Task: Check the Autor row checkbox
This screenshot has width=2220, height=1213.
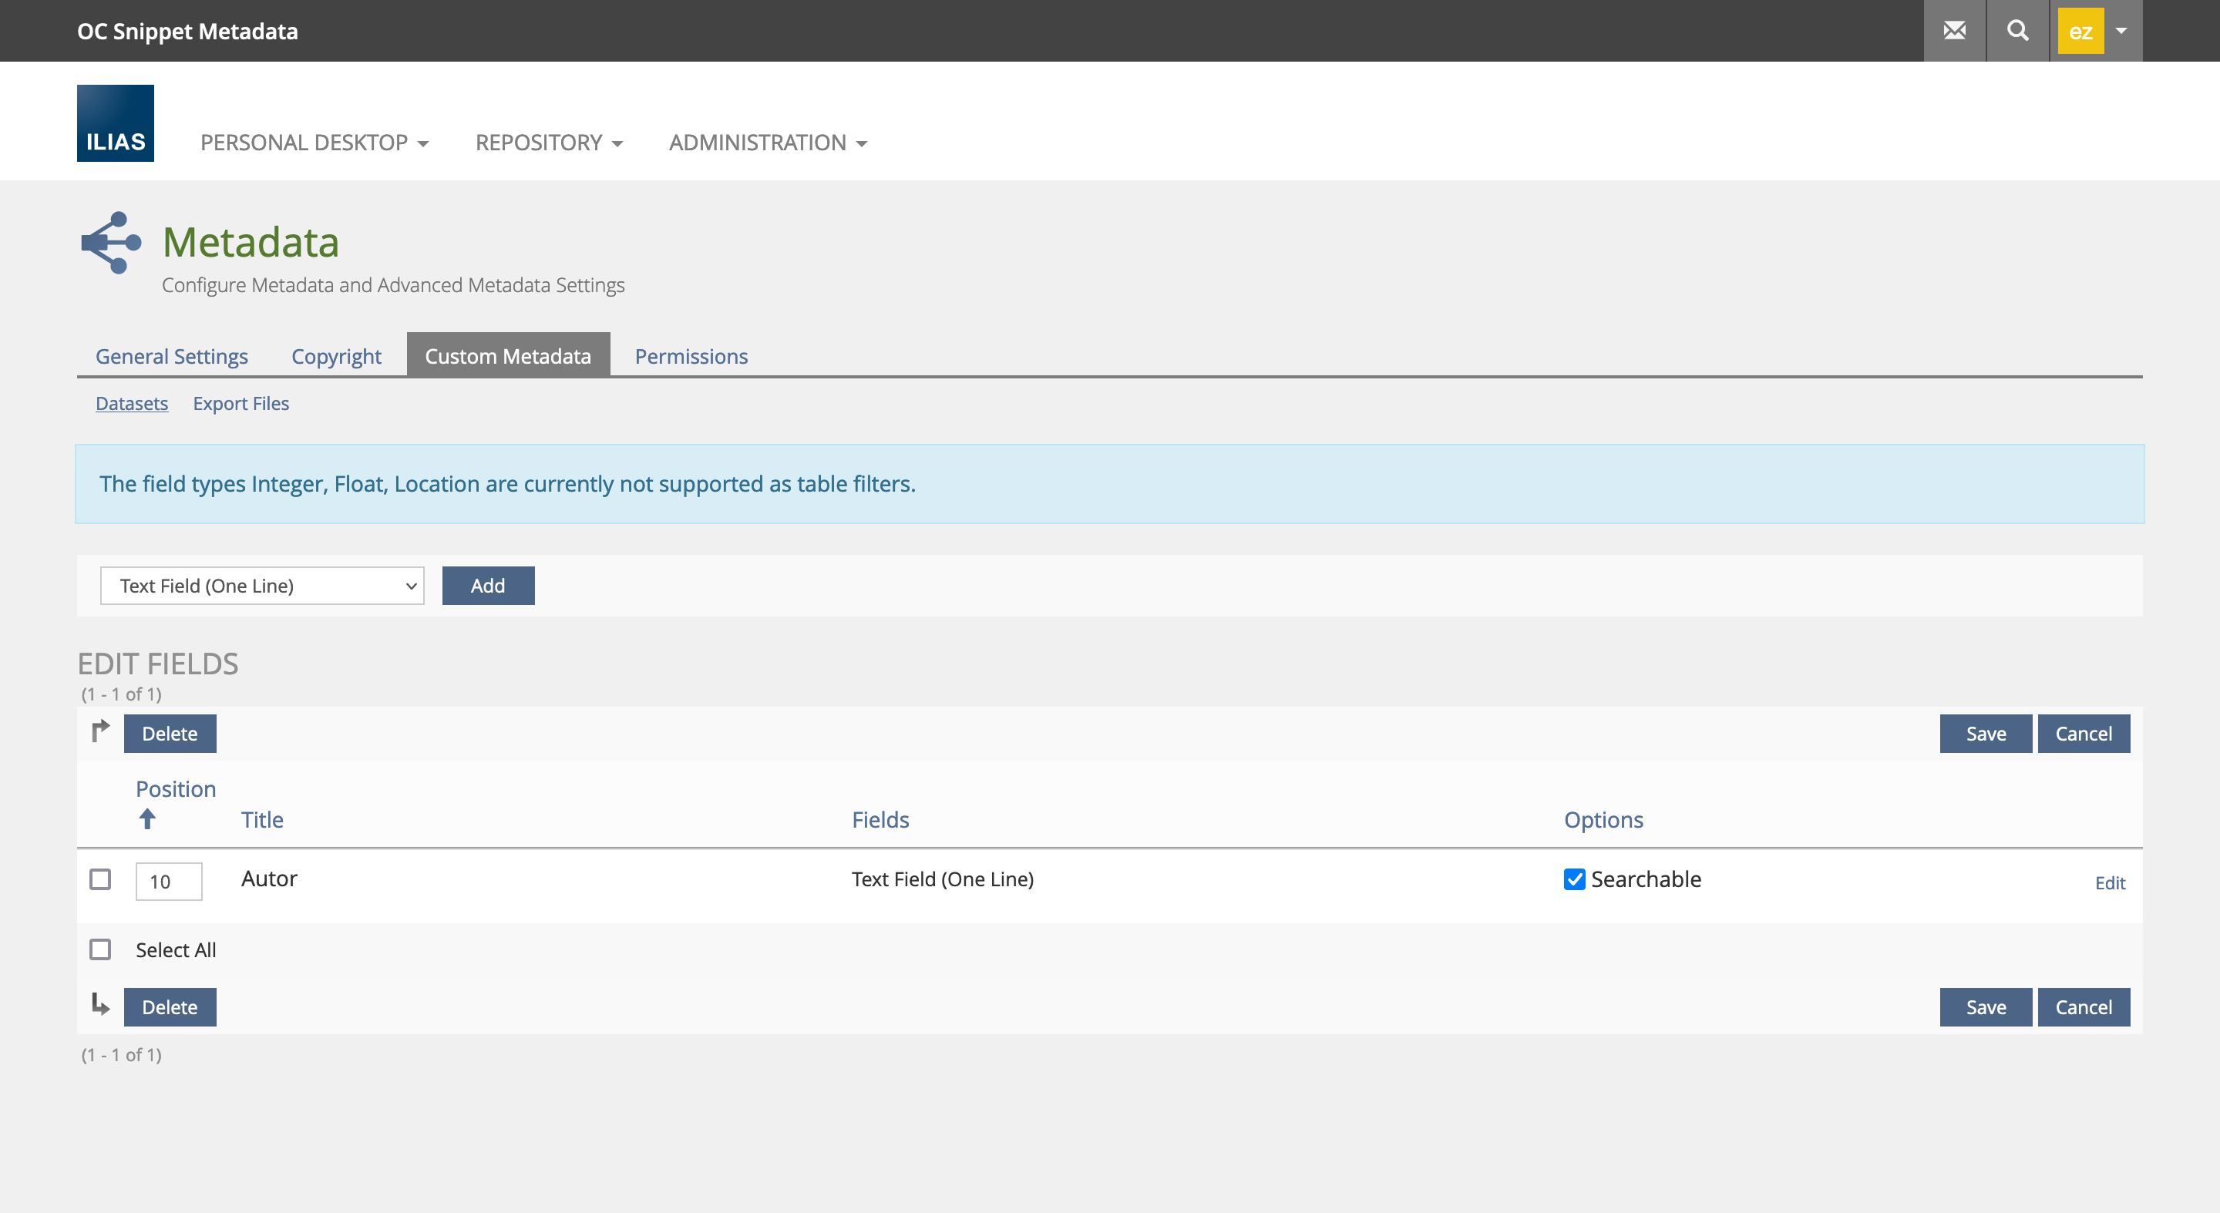Action: pos(101,879)
